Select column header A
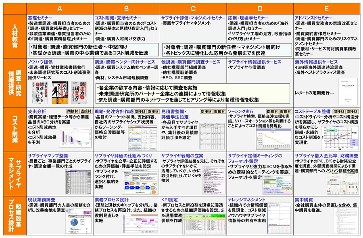The width and height of the screenshot is (363, 238). point(60,9)
